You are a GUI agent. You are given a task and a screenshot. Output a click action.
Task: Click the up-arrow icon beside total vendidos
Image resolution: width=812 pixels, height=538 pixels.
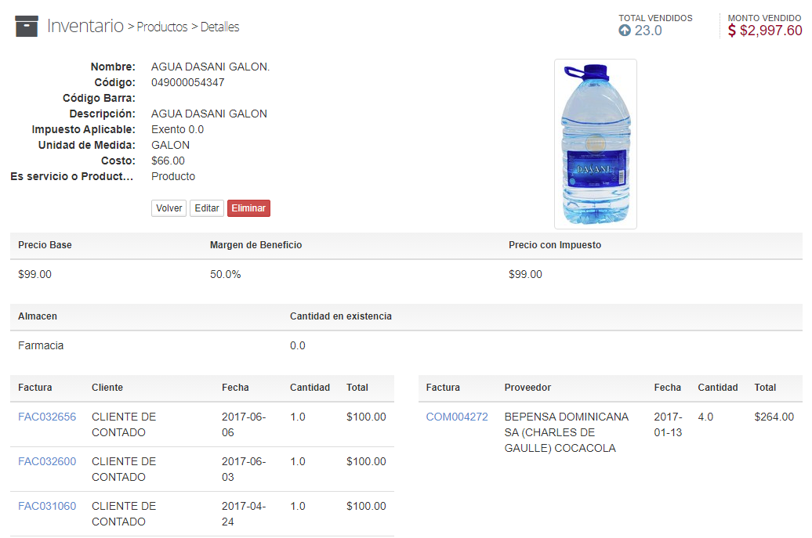(625, 31)
